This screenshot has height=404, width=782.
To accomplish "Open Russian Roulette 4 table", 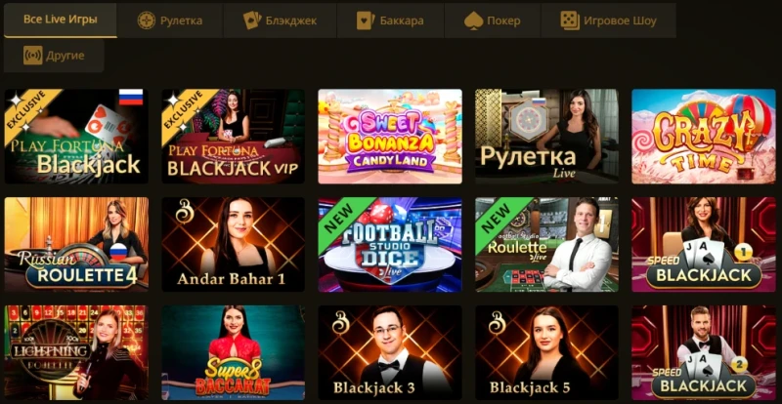I will [x=76, y=245].
